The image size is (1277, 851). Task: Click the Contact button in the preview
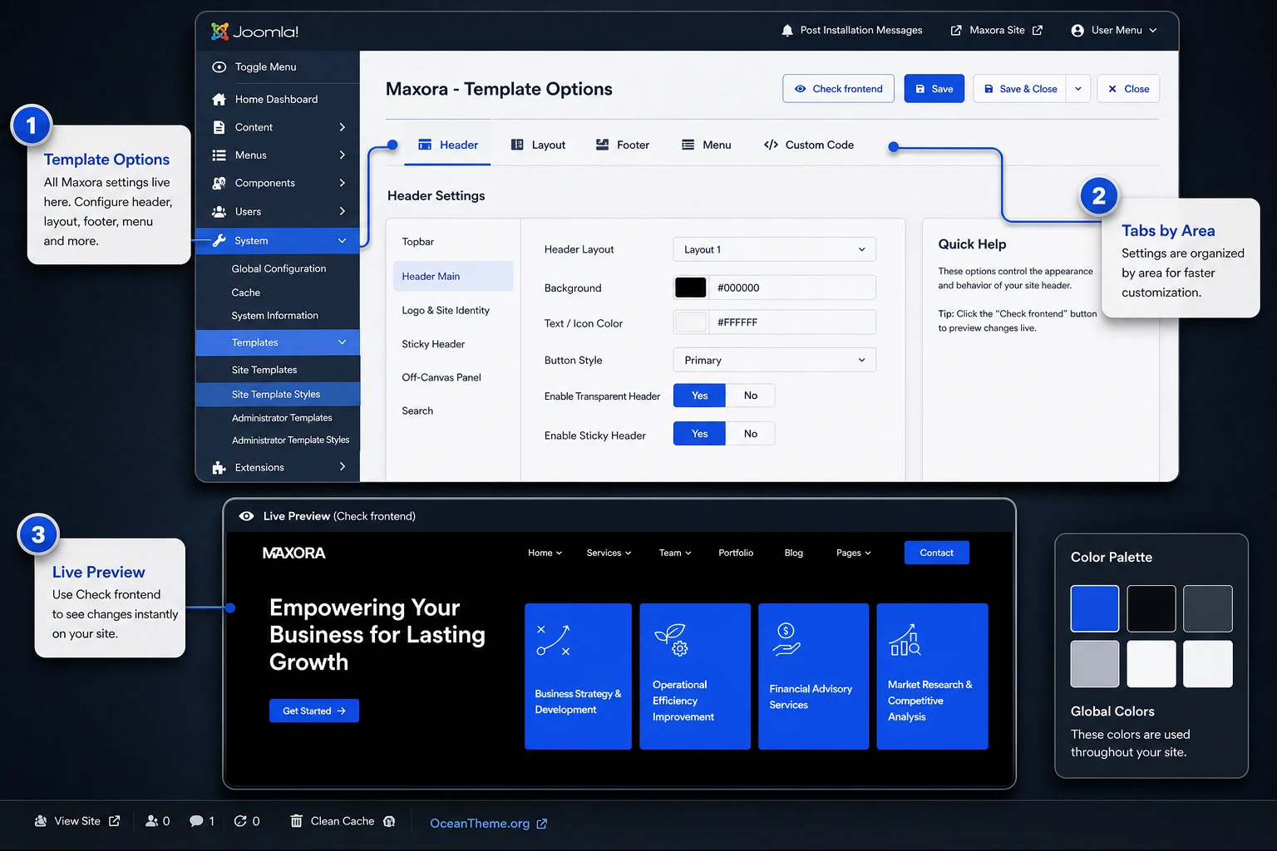pos(936,553)
